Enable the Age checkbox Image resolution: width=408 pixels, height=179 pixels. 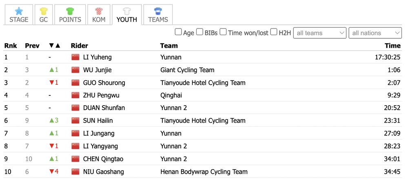tap(178, 32)
